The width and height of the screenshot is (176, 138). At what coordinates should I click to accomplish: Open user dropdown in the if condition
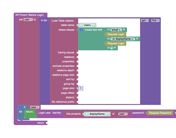pos(34,107)
